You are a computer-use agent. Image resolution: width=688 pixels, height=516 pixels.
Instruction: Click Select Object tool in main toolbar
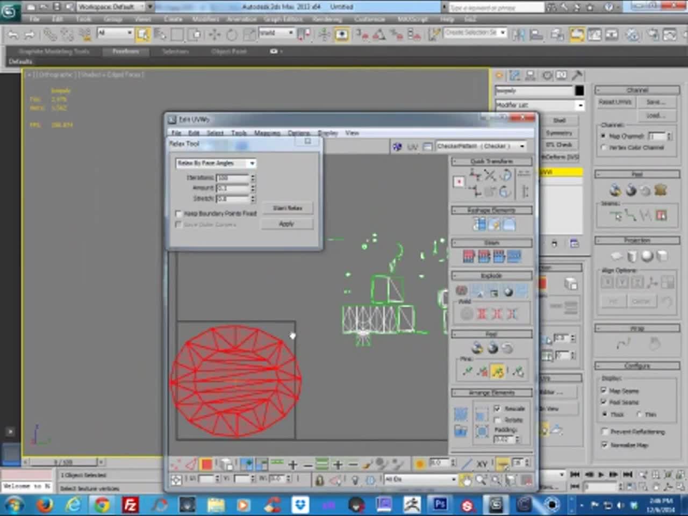tap(143, 34)
